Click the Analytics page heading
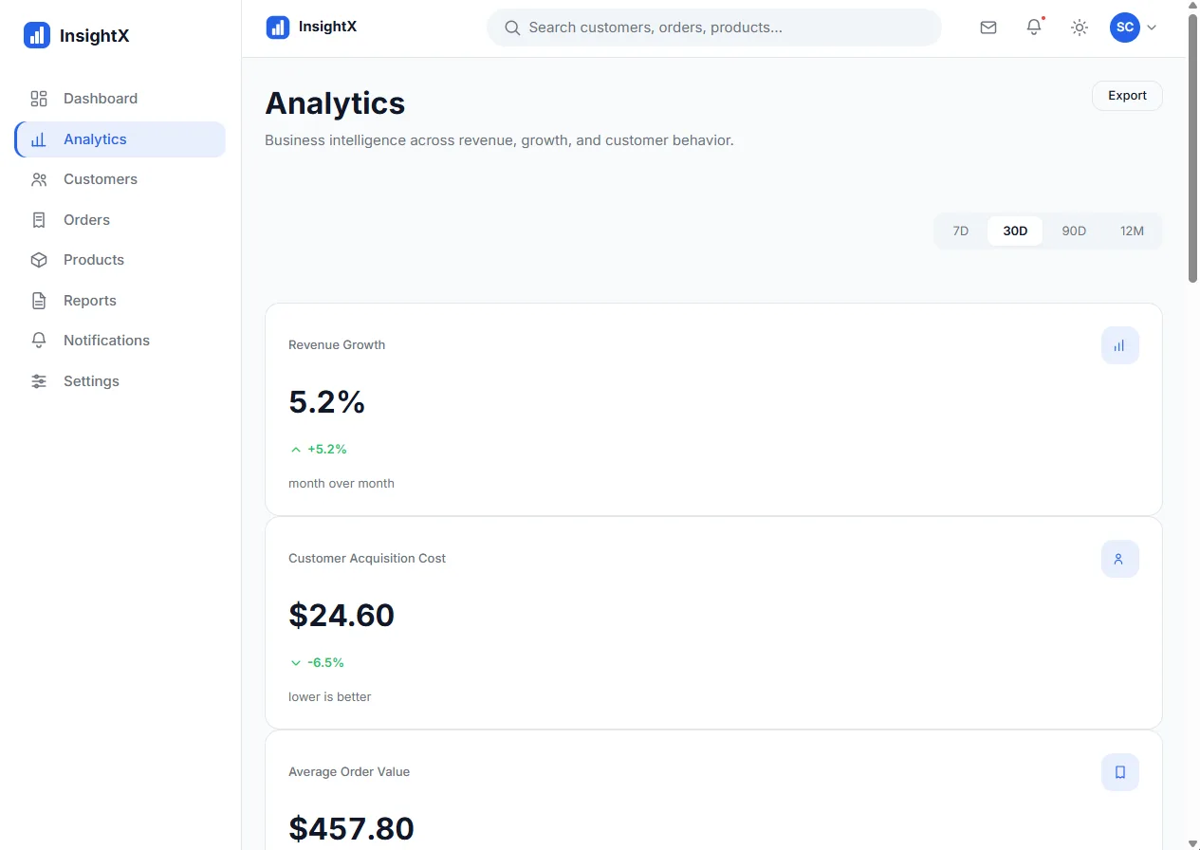This screenshot has width=1200, height=850. (x=335, y=102)
